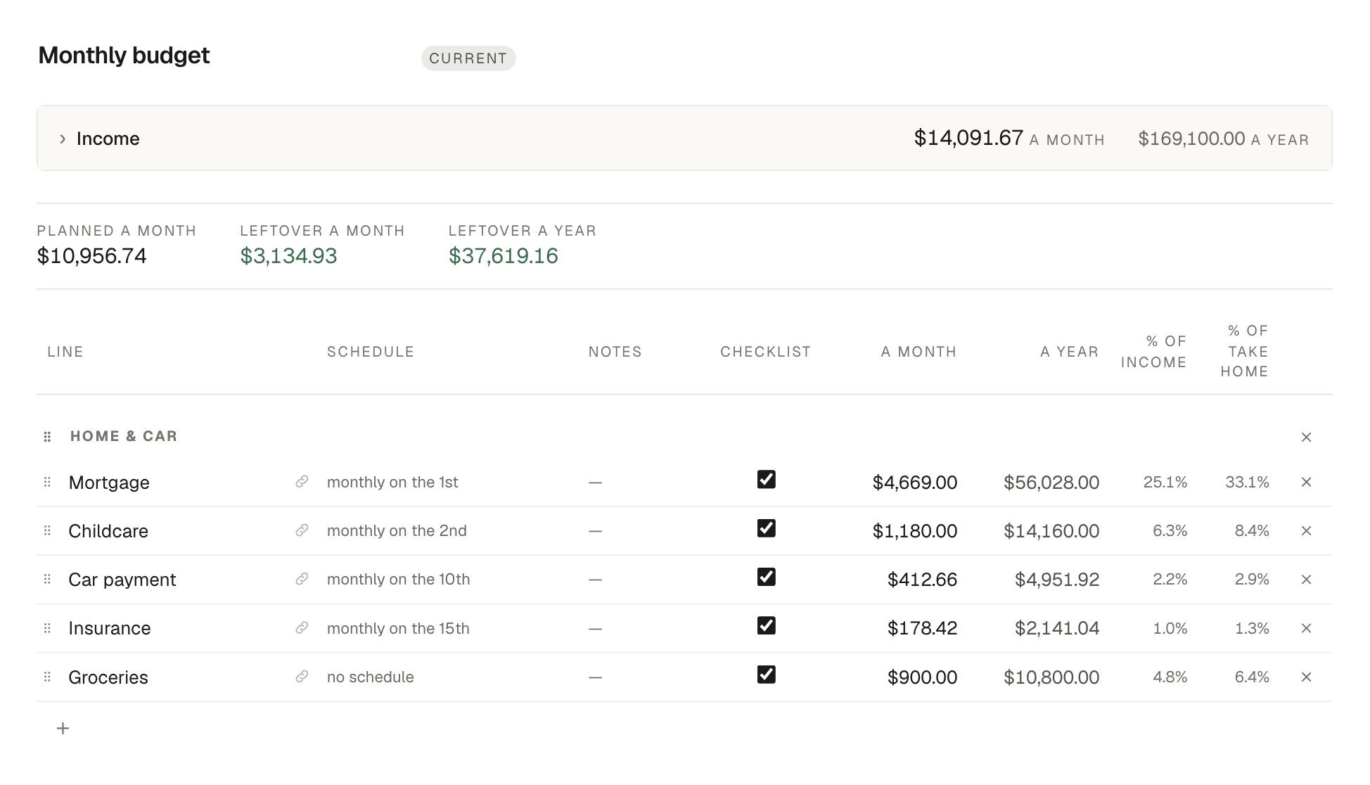Delete the Car payment line
Image resolution: width=1370 pixels, height=785 pixels.
pyautogui.click(x=1306, y=579)
